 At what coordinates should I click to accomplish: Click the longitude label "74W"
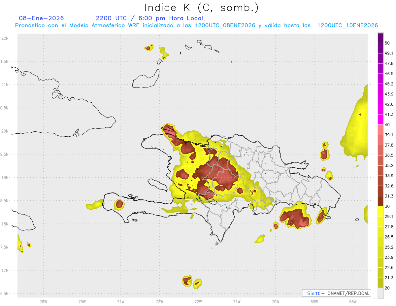(x=121, y=301)
